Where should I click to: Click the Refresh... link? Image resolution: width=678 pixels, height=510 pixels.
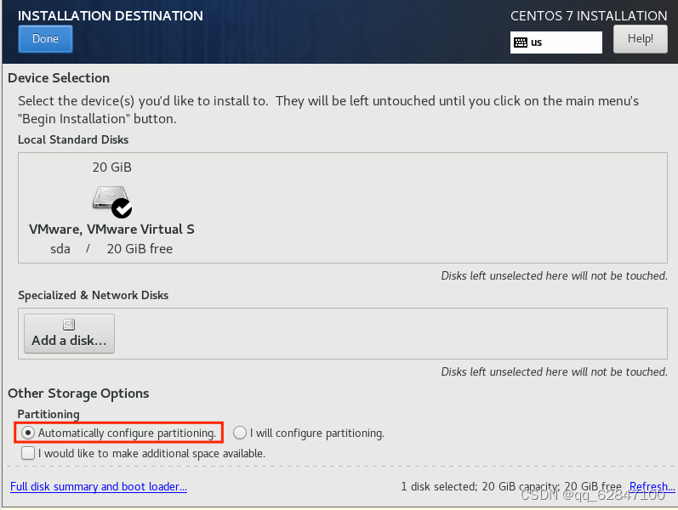(652, 487)
